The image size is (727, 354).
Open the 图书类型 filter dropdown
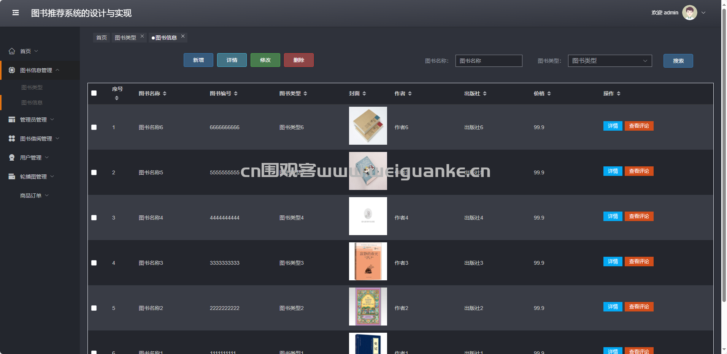pos(610,61)
